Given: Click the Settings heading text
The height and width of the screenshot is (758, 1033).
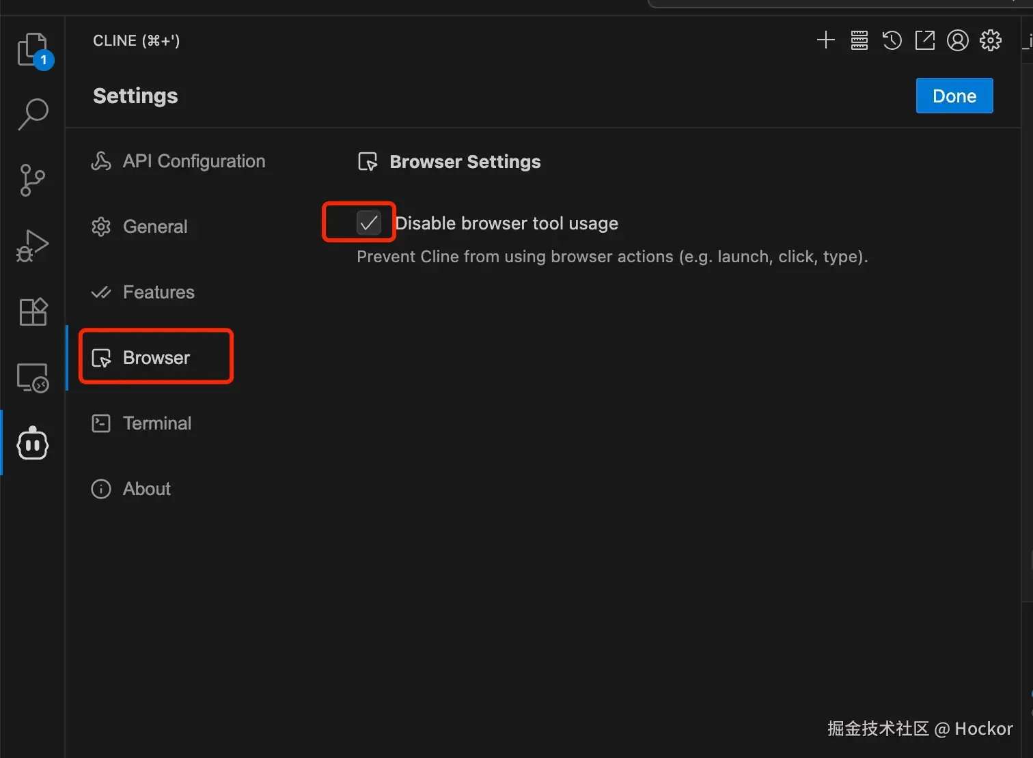Looking at the screenshot, I should click(135, 96).
